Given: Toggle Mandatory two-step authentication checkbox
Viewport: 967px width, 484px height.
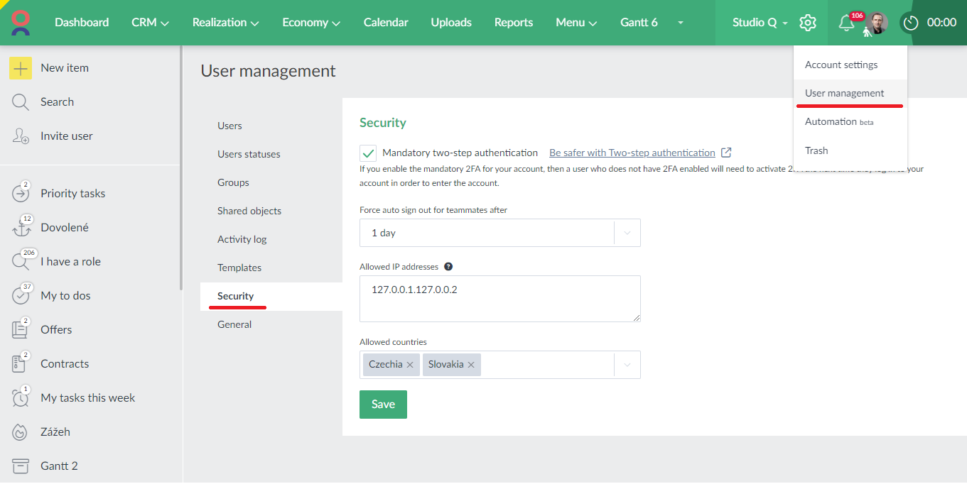Looking at the screenshot, I should (x=368, y=153).
